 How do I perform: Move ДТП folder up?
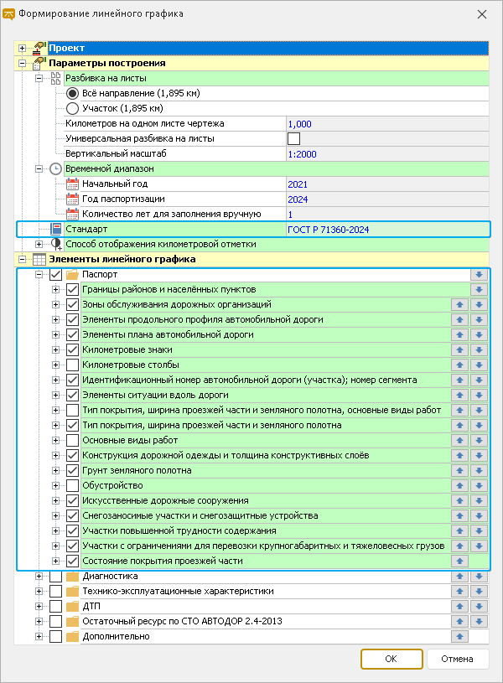click(x=459, y=607)
